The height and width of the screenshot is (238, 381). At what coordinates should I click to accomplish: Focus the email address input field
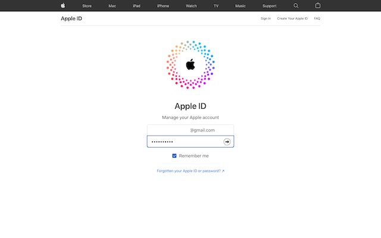pos(190,130)
